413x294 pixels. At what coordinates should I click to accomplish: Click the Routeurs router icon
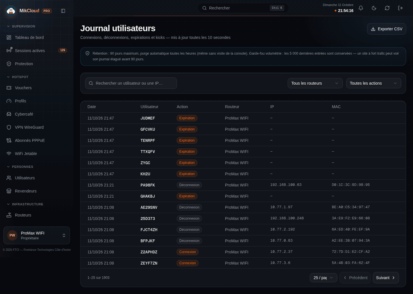[x=9, y=215]
